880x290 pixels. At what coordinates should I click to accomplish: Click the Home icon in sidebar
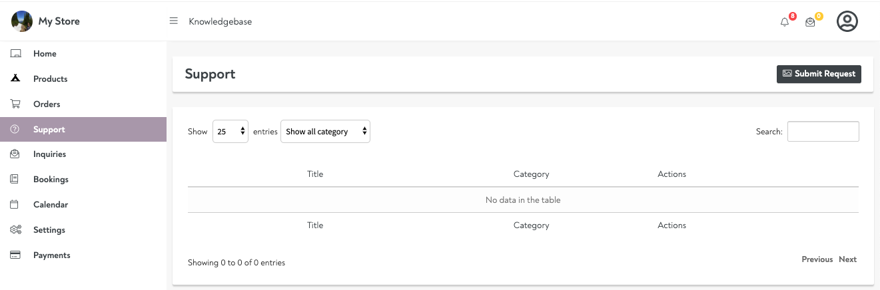click(x=16, y=54)
